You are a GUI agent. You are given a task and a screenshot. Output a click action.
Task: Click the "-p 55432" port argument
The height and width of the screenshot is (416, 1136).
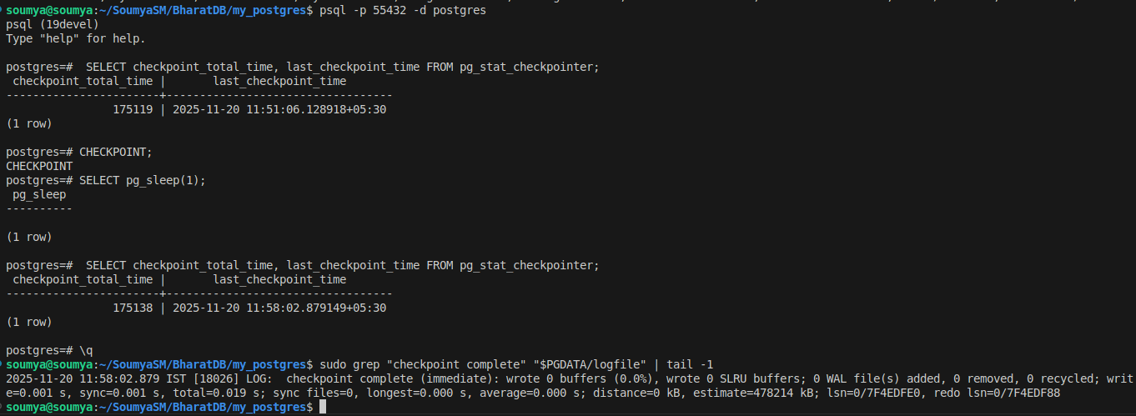pos(380,11)
